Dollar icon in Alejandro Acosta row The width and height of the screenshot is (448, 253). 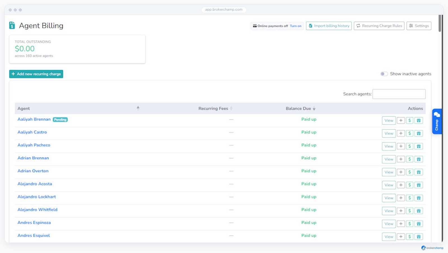(x=410, y=185)
